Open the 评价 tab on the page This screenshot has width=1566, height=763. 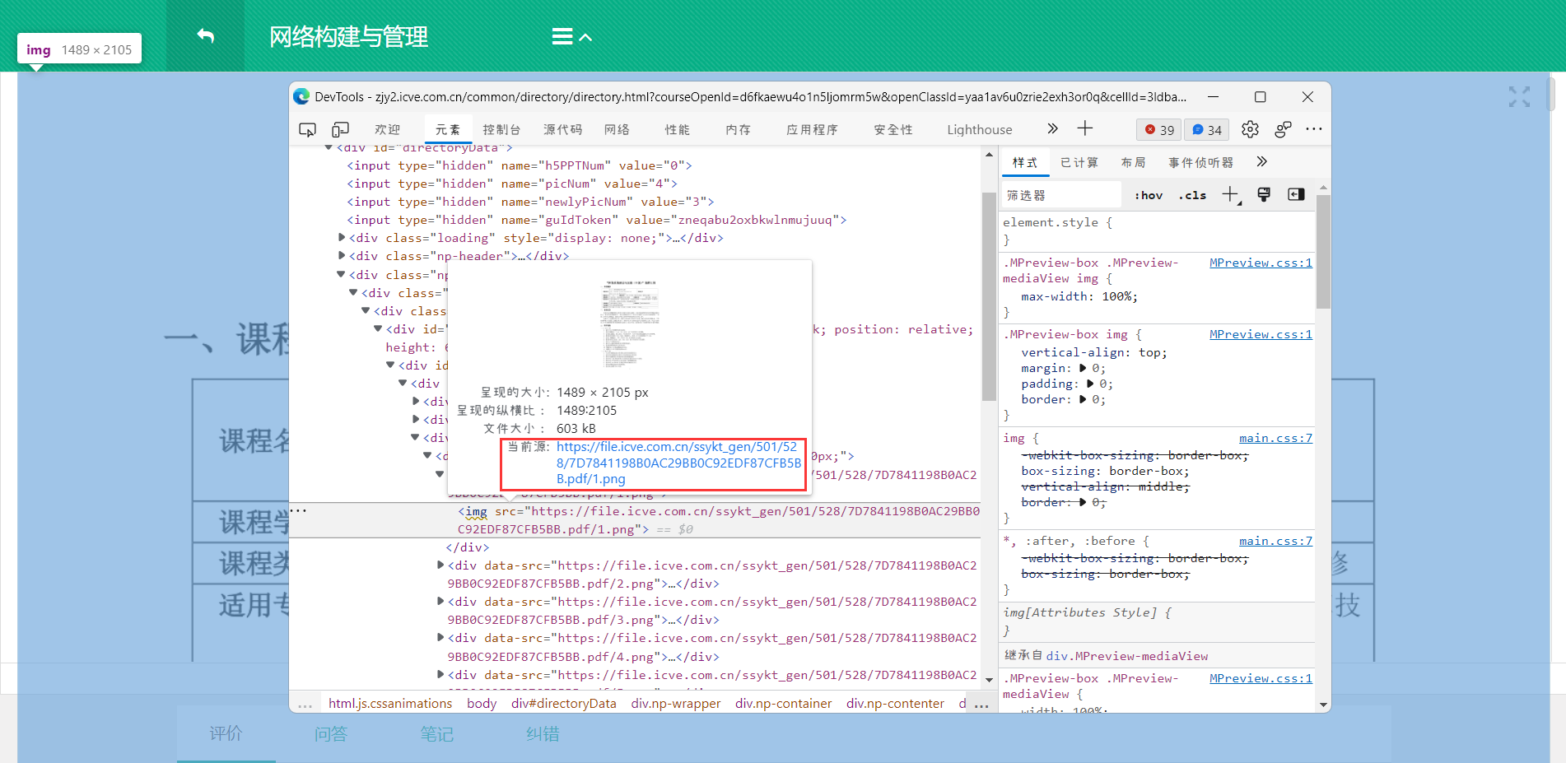226,733
